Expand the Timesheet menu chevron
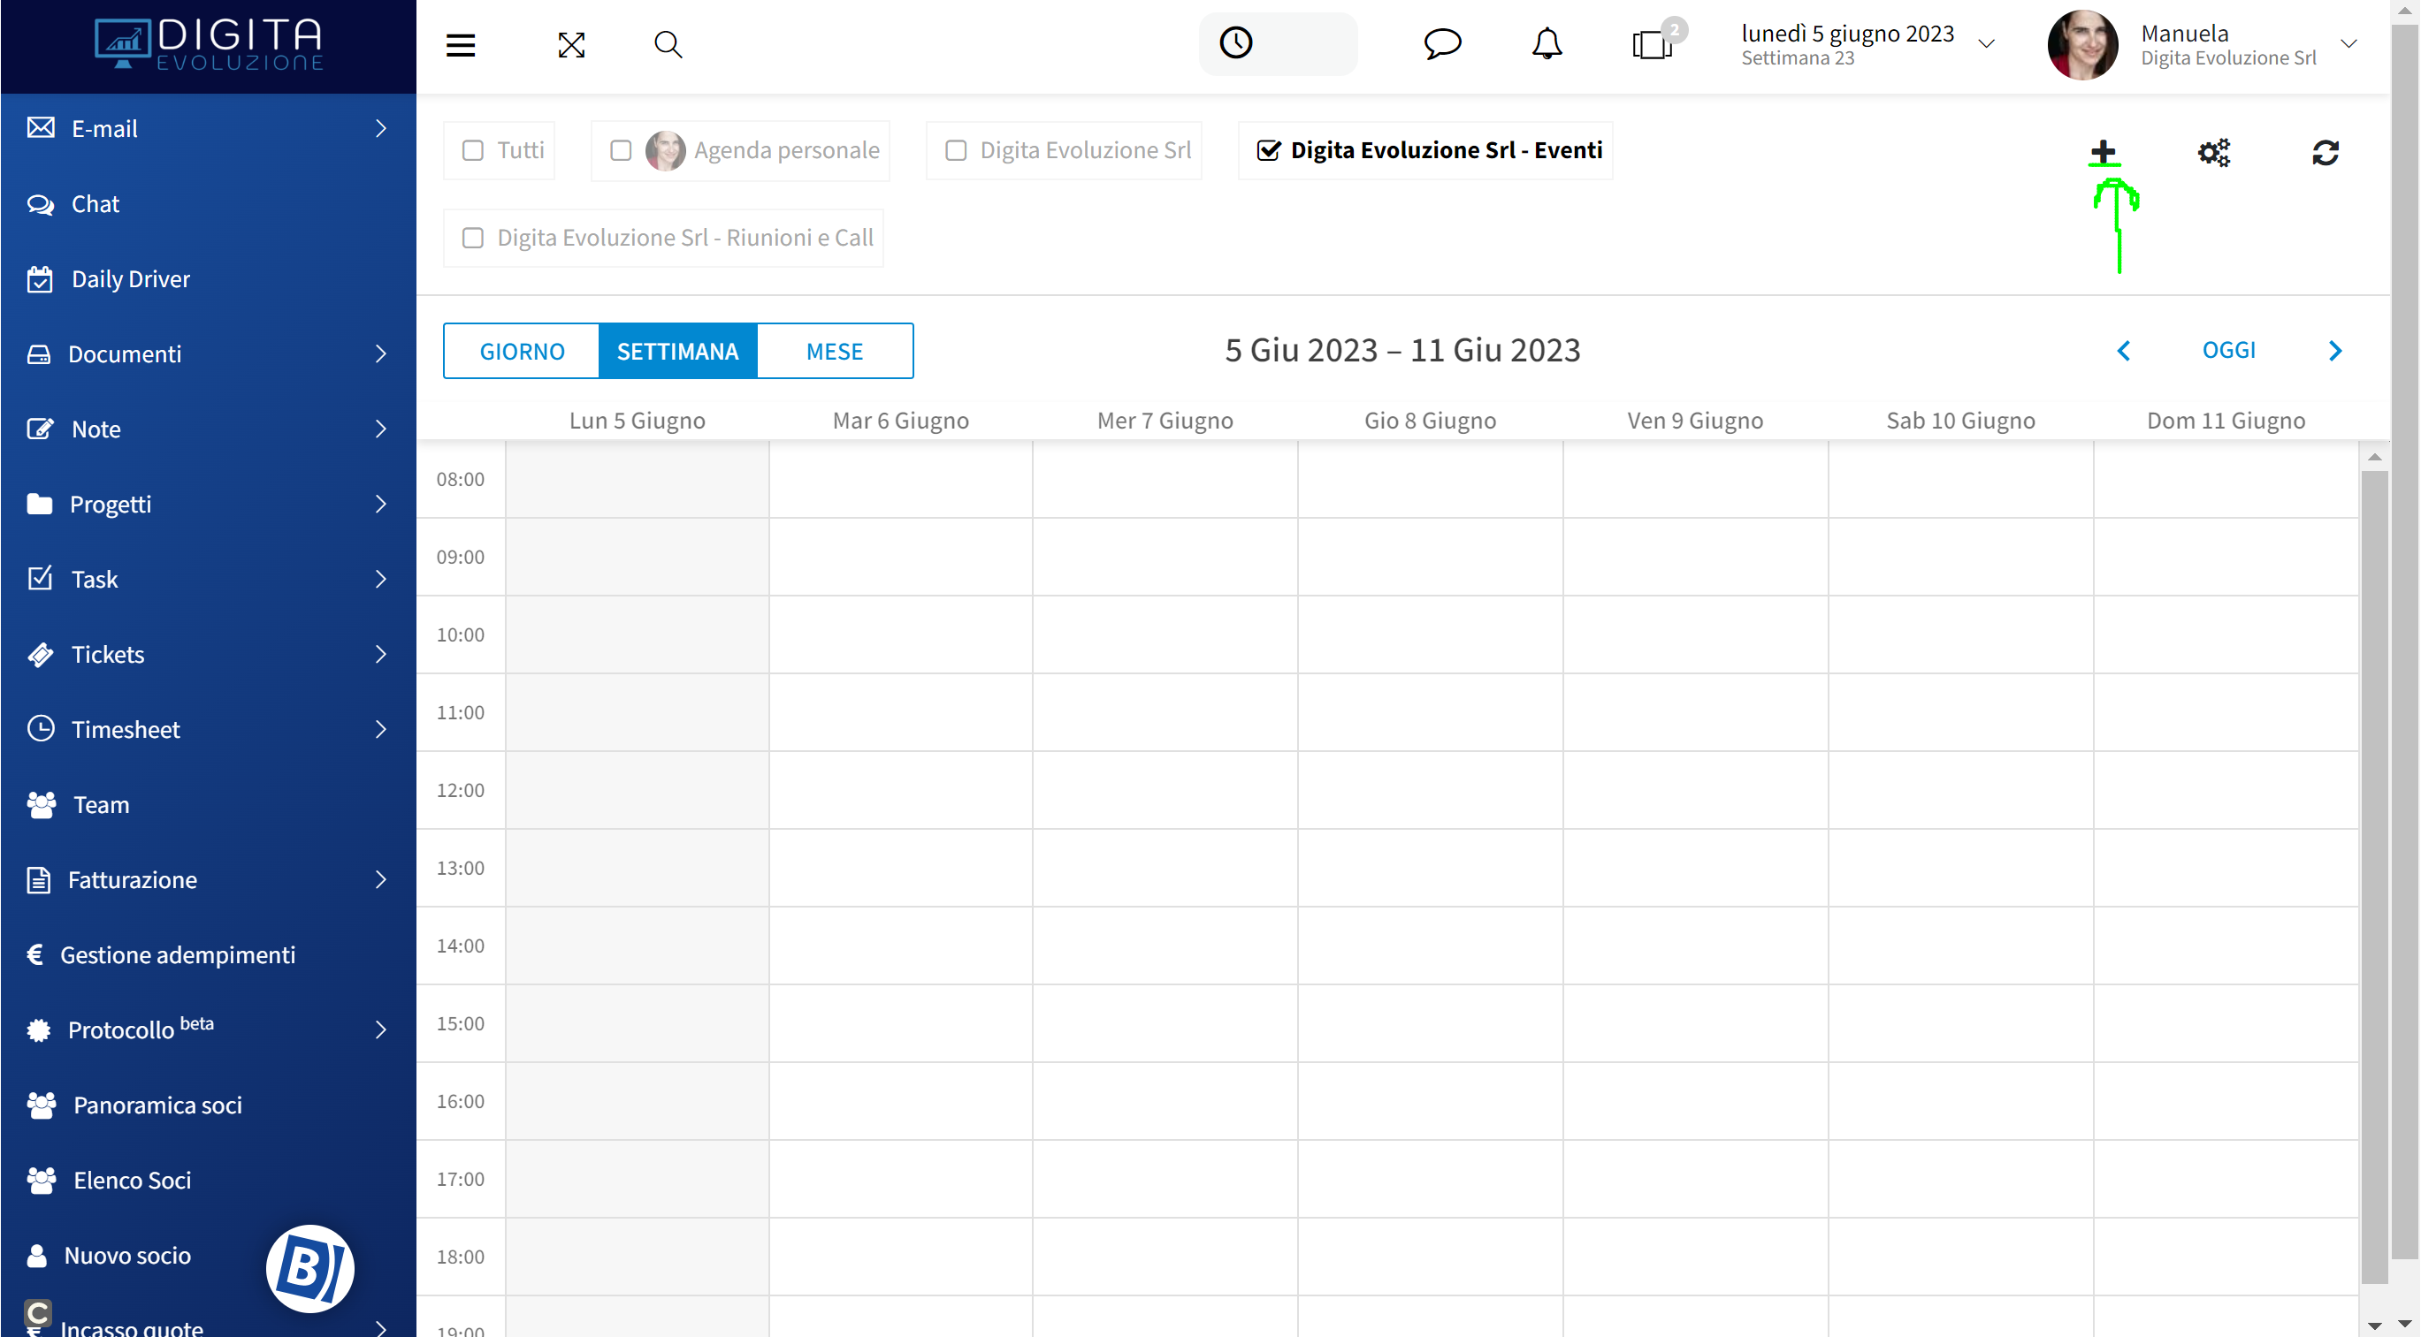The image size is (2421, 1337). point(380,729)
